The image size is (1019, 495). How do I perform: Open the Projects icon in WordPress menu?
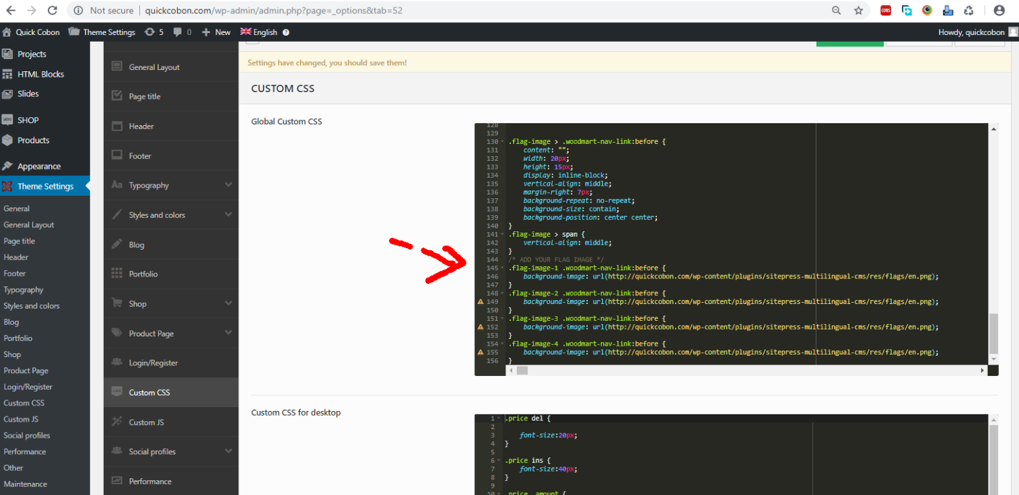click(x=7, y=54)
